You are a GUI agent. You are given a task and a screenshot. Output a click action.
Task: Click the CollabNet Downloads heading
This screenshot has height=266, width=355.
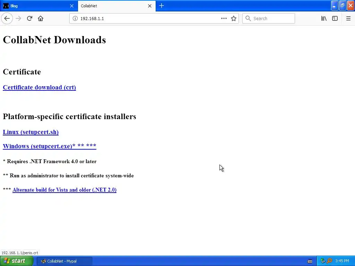[x=54, y=40]
